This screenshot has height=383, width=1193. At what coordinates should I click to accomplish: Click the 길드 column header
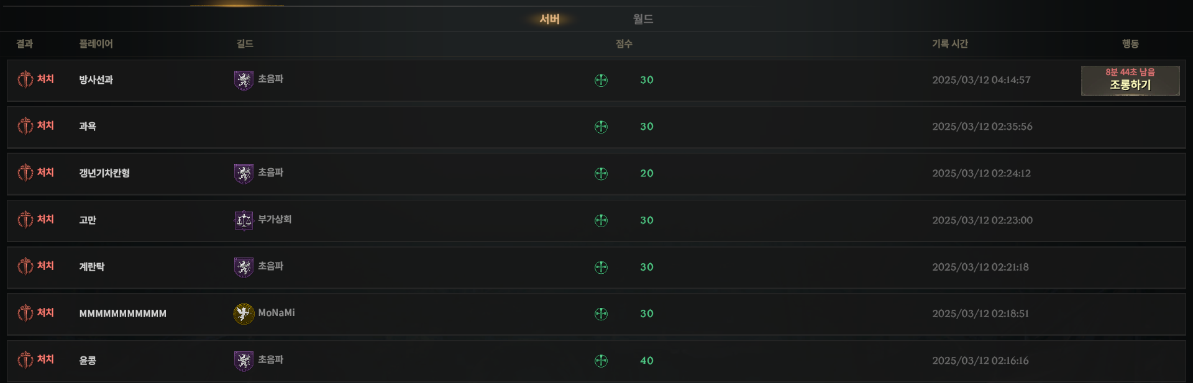pos(245,43)
